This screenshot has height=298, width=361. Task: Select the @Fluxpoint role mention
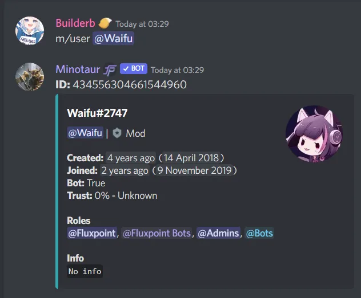click(x=92, y=233)
